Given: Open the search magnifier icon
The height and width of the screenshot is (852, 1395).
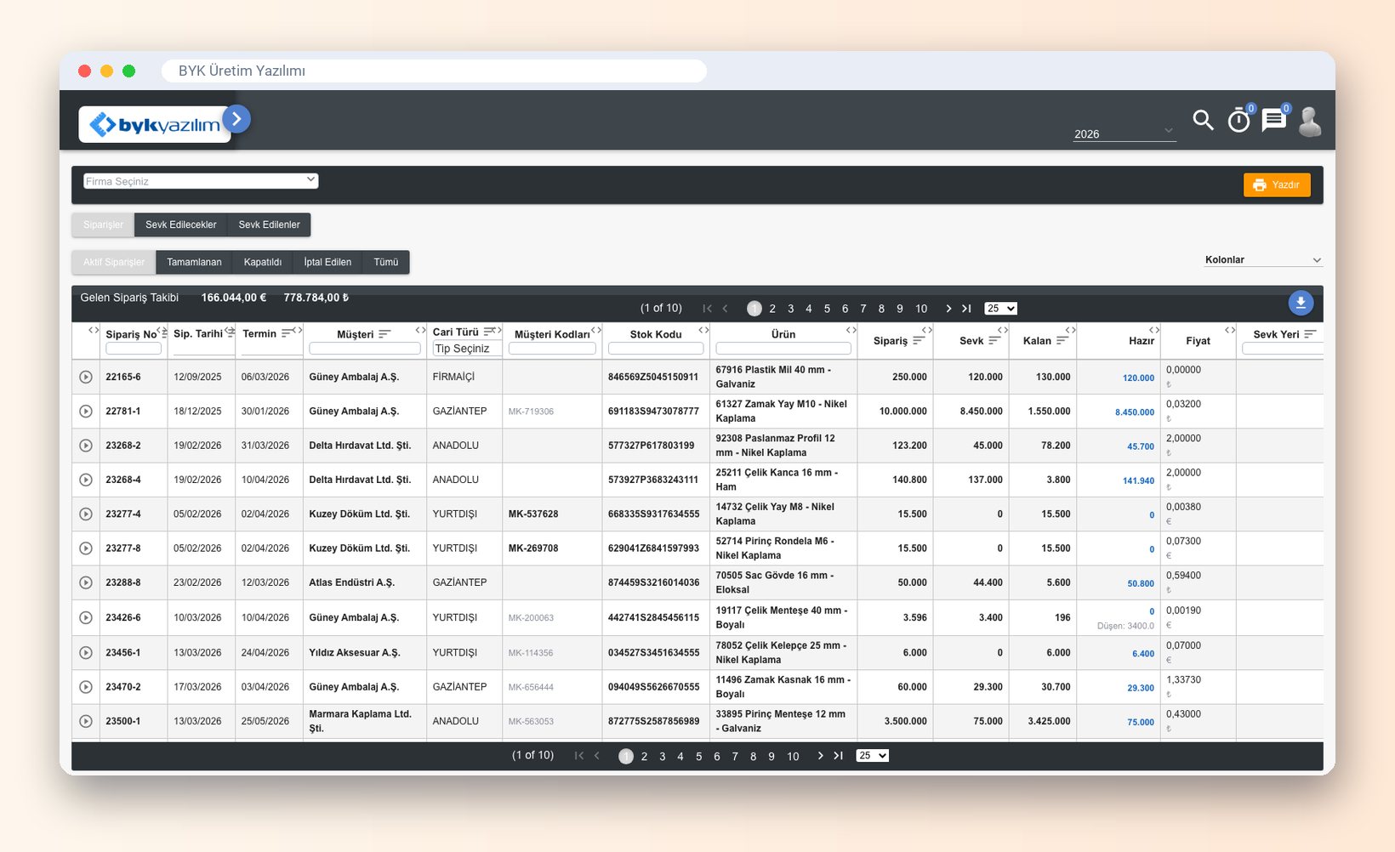Looking at the screenshot, I should (x=1203, y=120).
